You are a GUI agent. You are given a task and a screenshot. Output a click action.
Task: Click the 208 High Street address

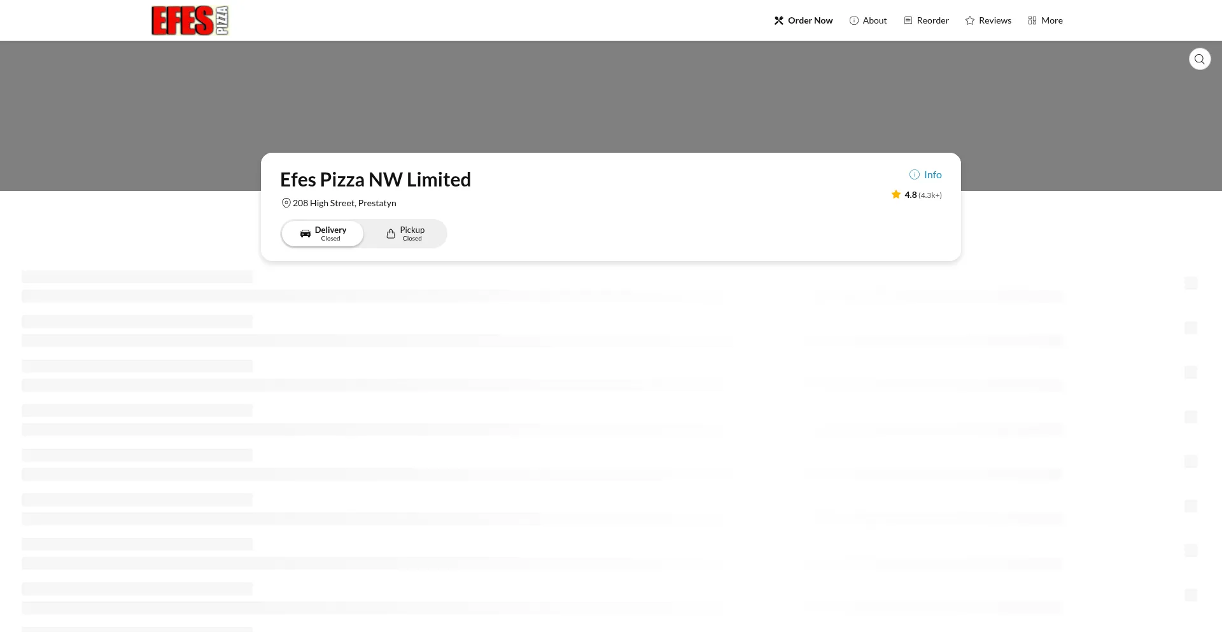[x=344, y=203]
